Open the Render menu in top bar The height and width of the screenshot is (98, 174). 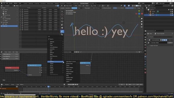[x=11, y=3]
